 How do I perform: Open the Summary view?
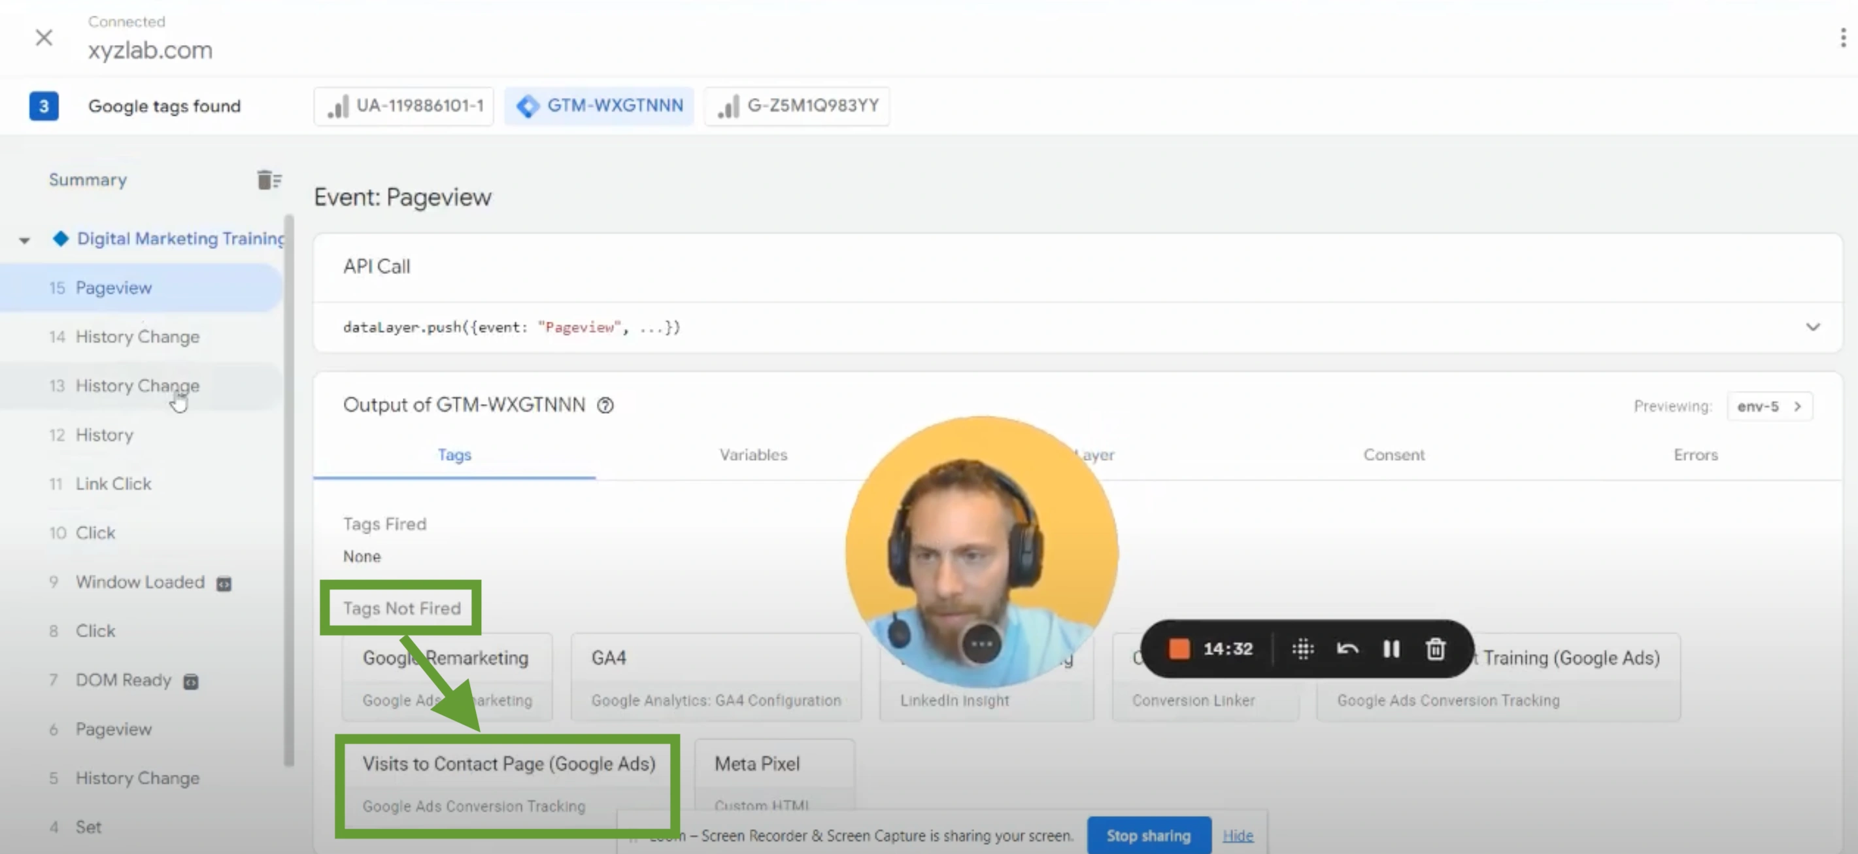pos(88,180)
